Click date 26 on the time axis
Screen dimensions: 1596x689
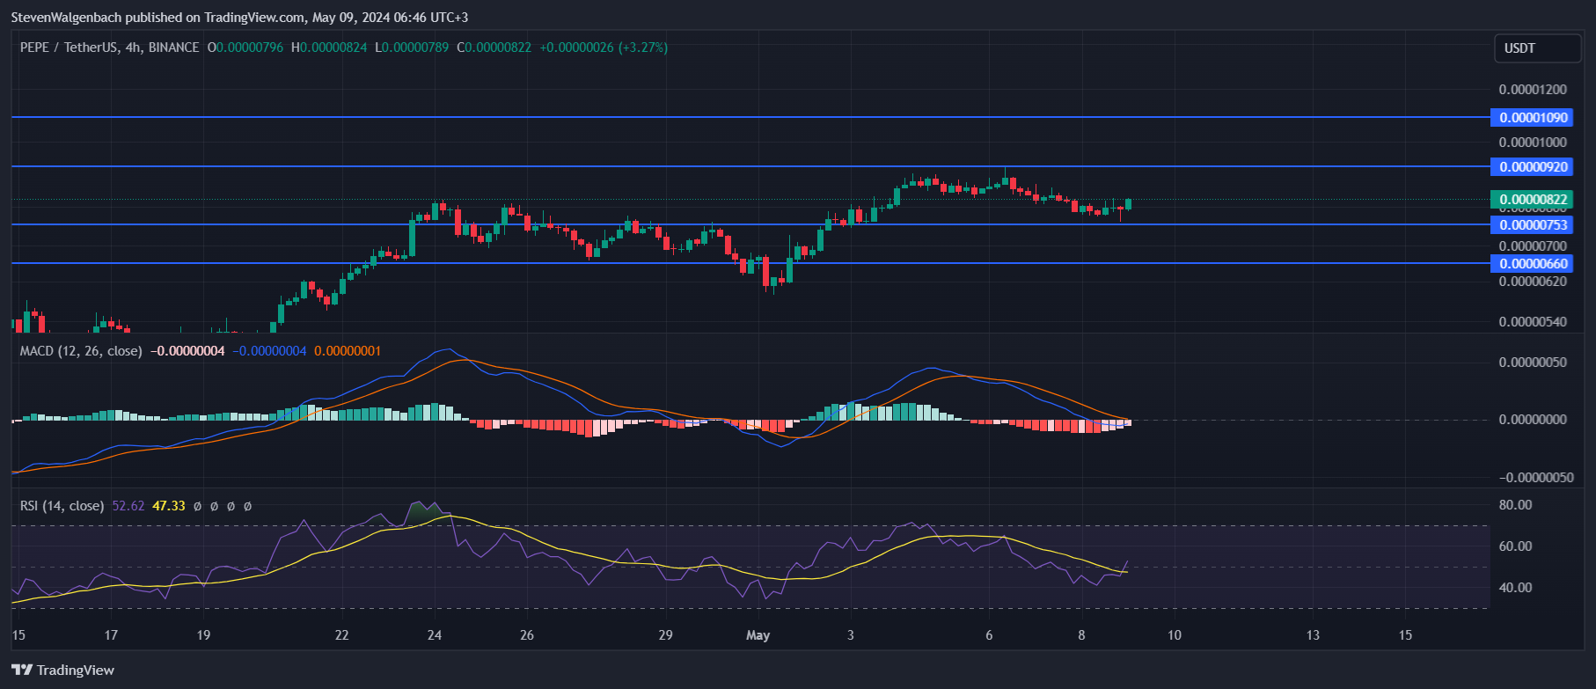[x=527, y=635]
